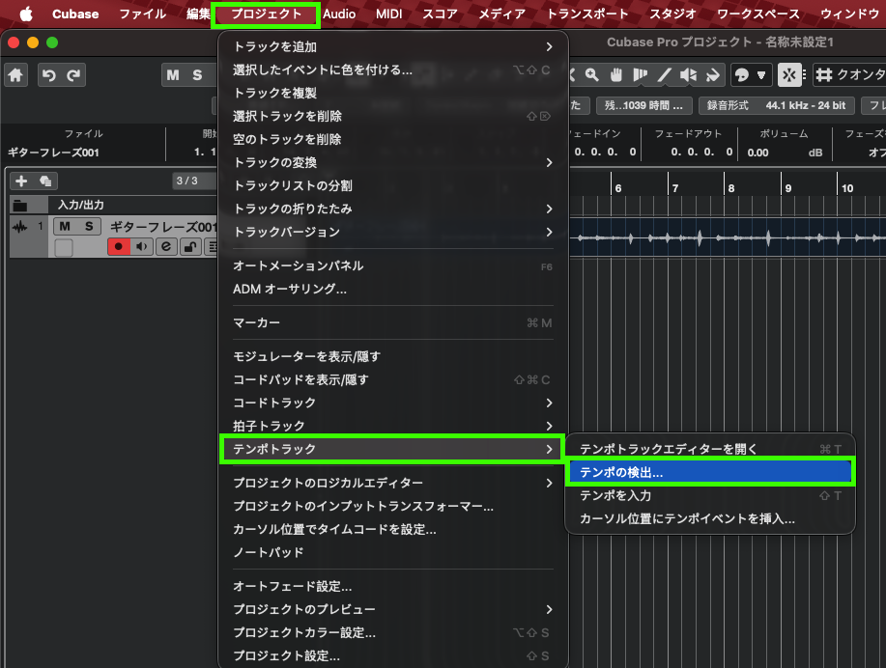
Task: Open the track Edit Channel Settings button
Action: tap(165, 247)
